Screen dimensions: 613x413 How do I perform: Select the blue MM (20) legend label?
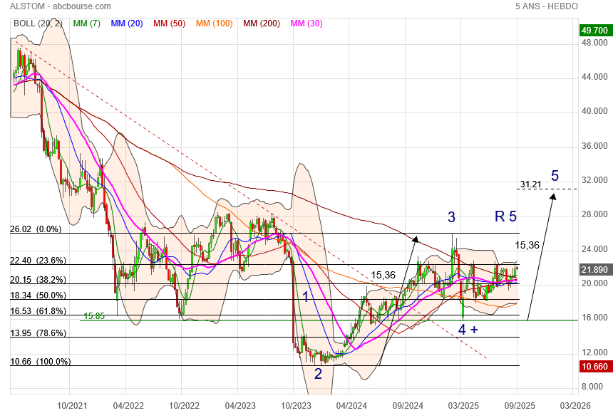[127, 23]
